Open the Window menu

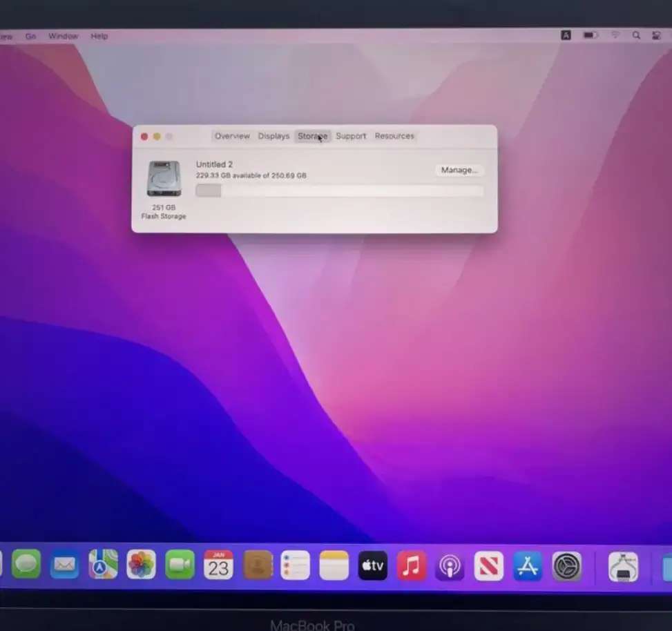point(64,36)
